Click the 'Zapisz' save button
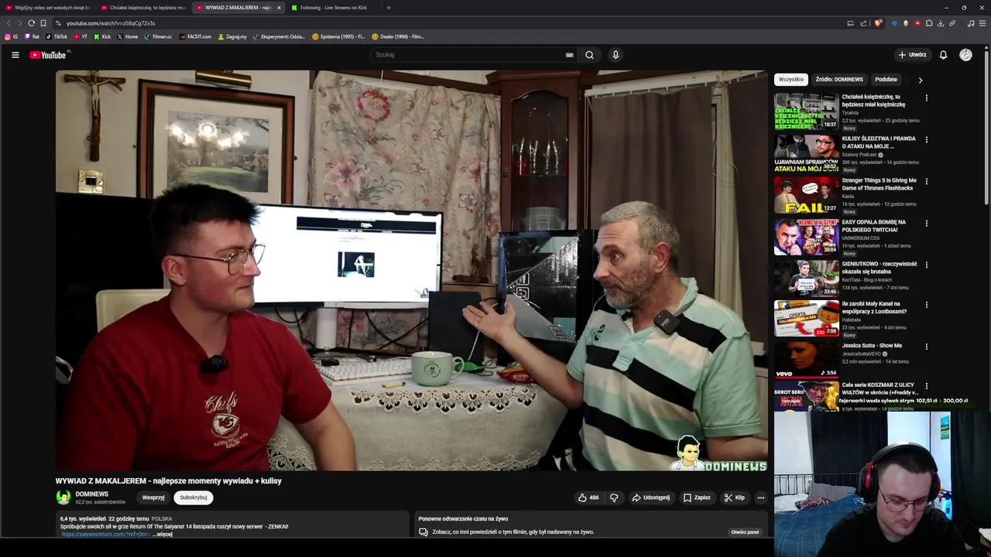 [x=697, y=497]
